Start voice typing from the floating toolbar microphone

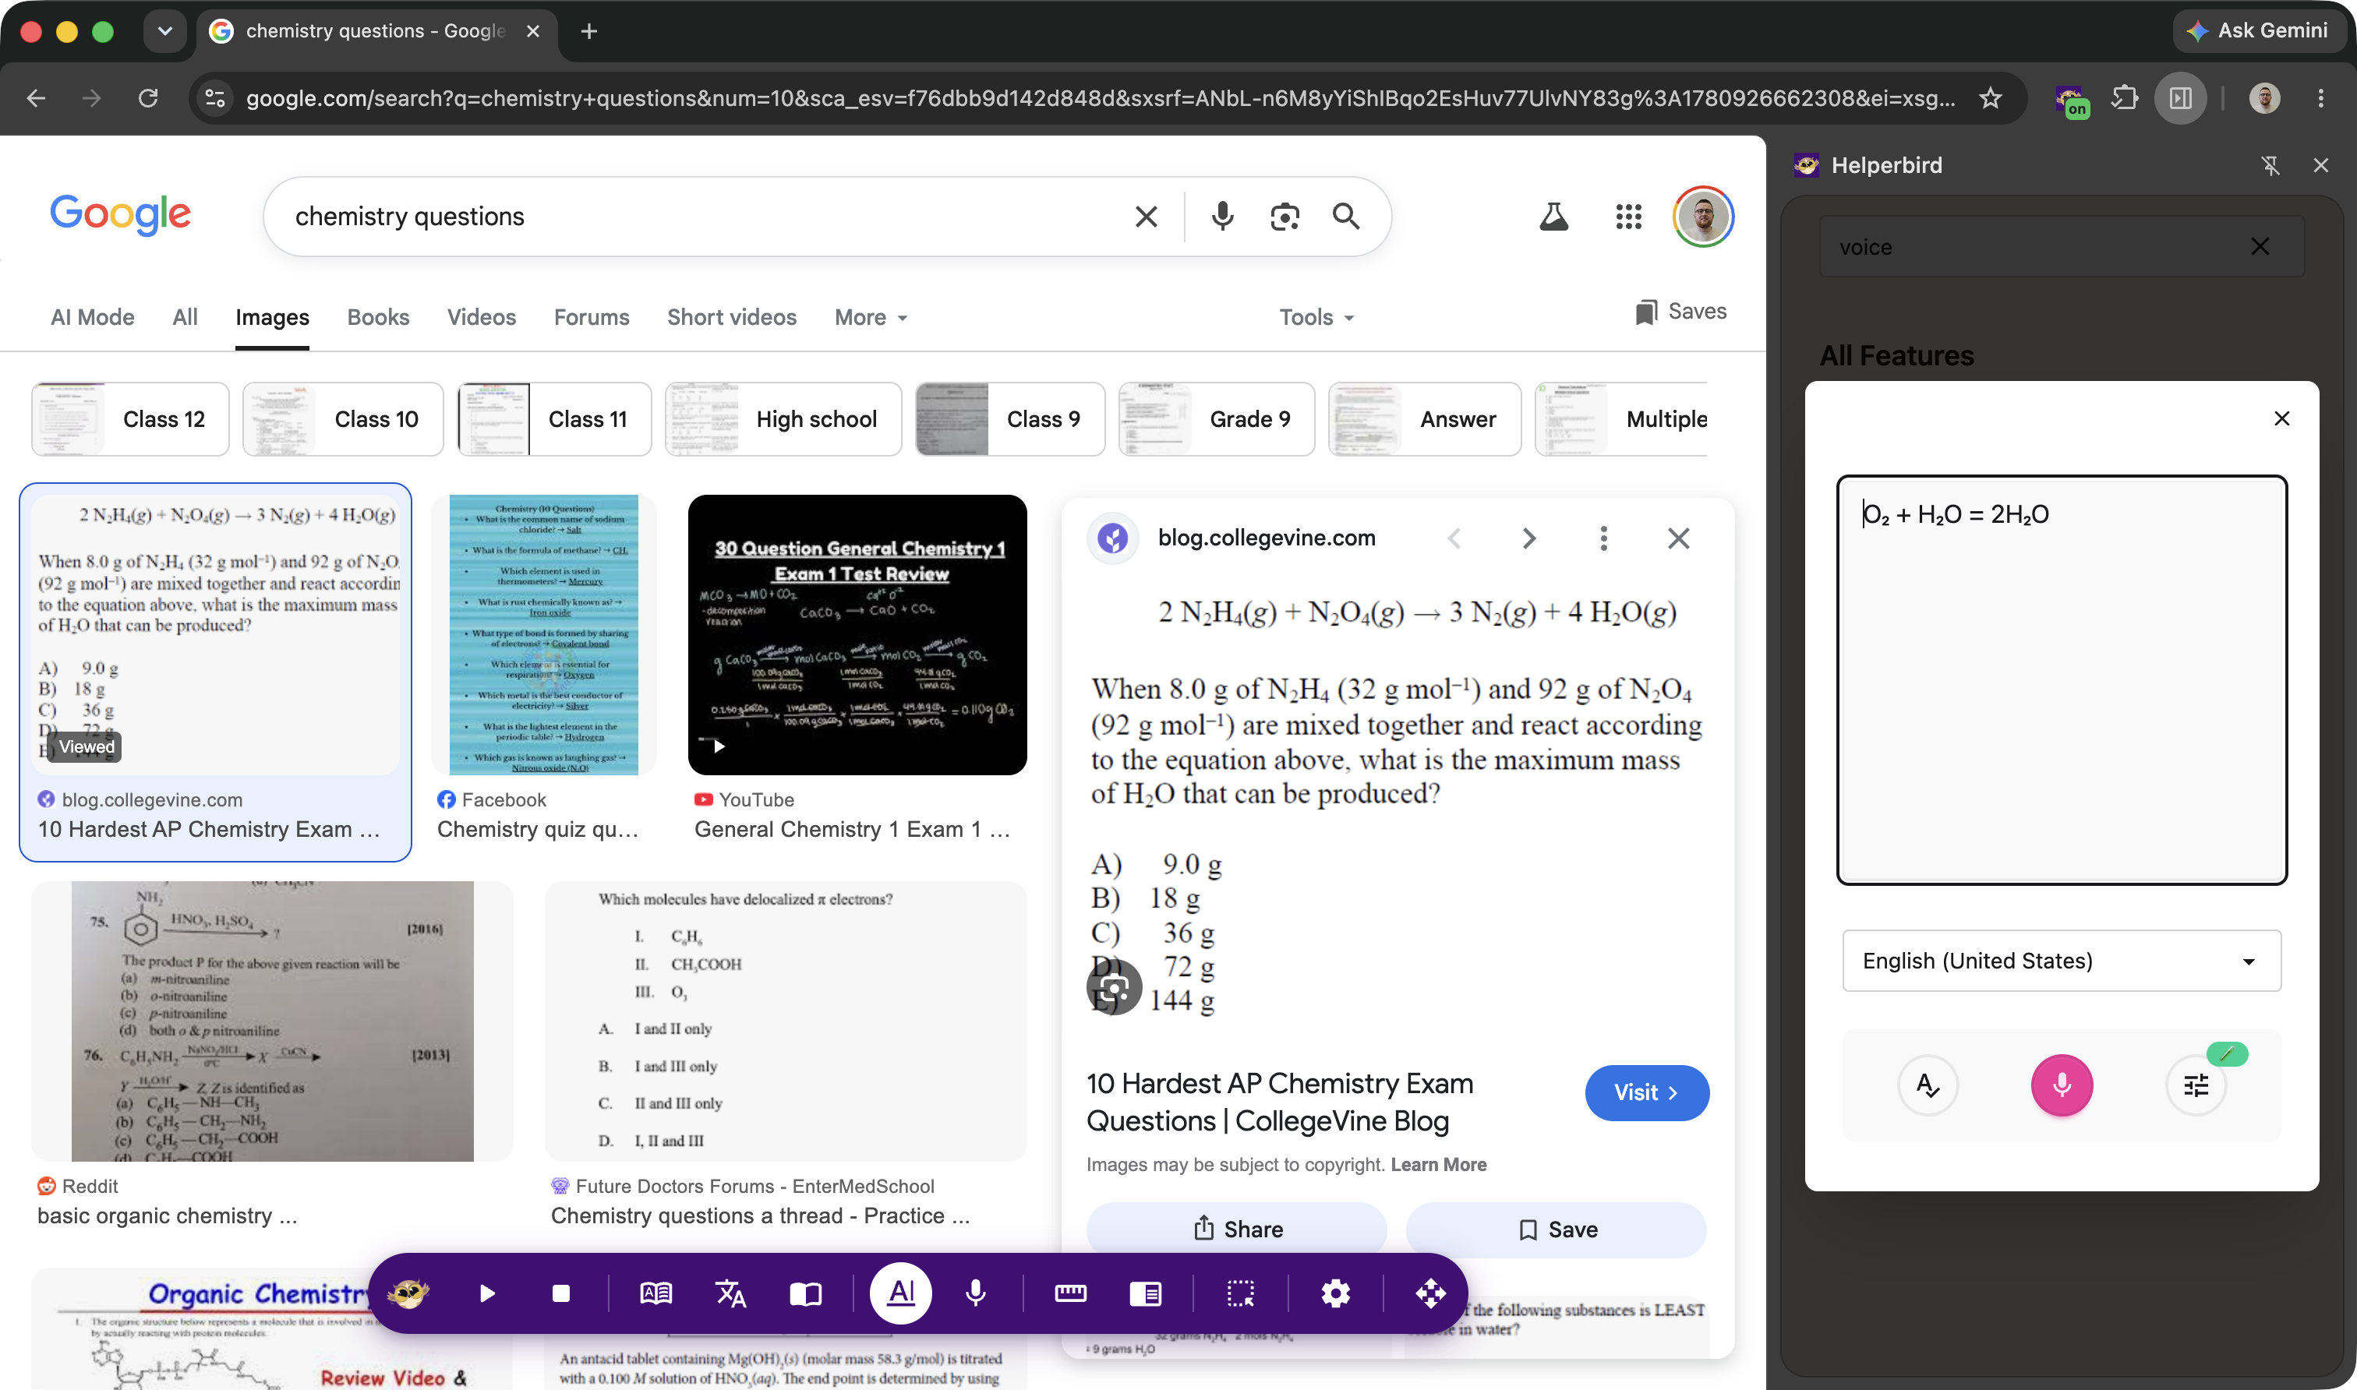pyautogui.click(x=975, y=1293)
